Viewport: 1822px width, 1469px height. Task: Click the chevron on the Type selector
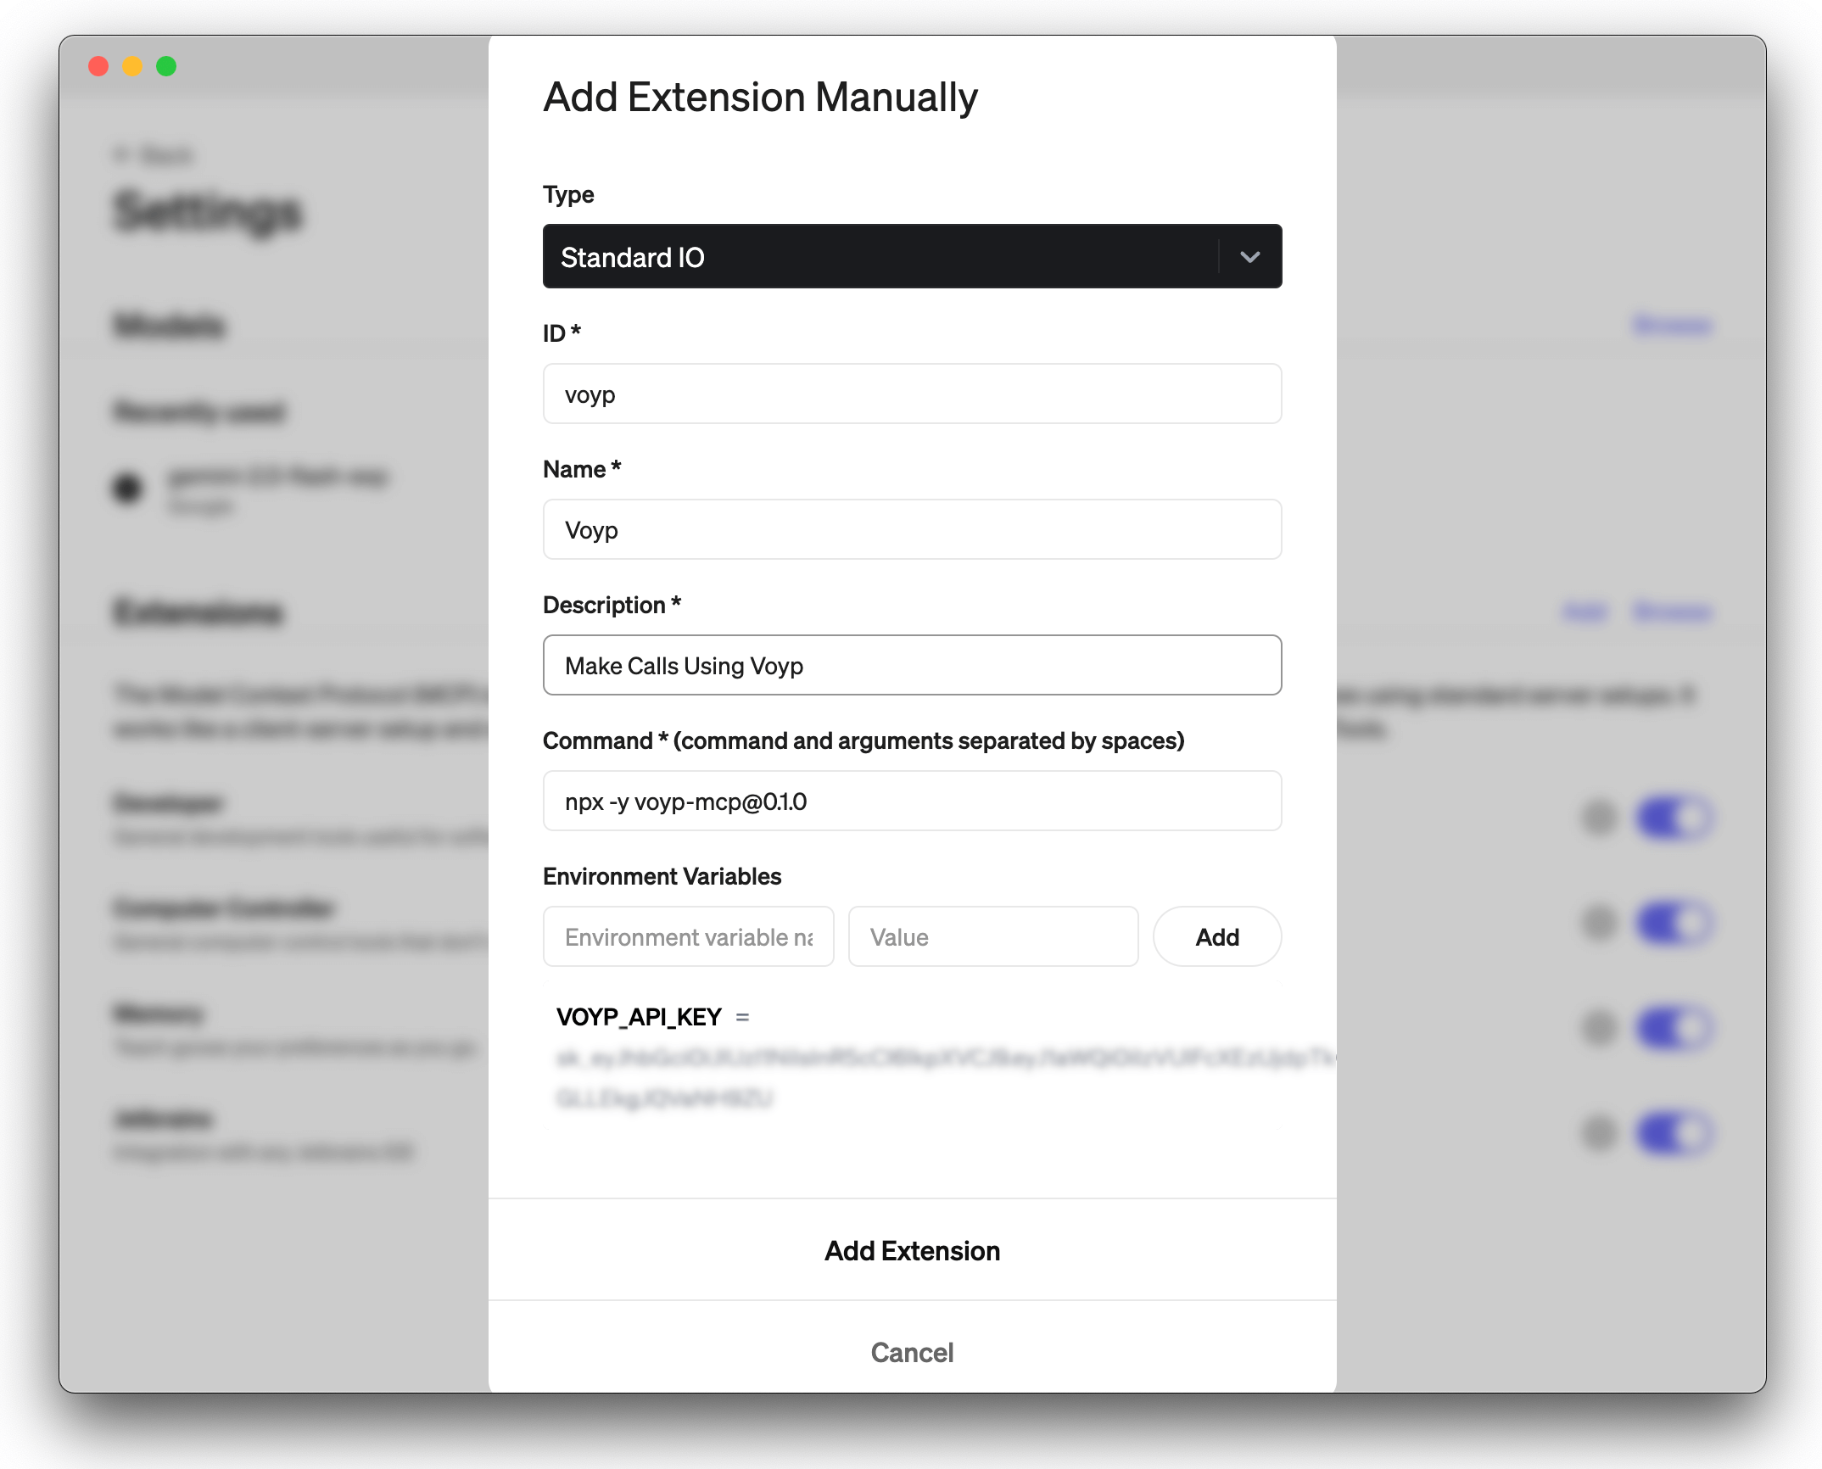coord(1249,257)
